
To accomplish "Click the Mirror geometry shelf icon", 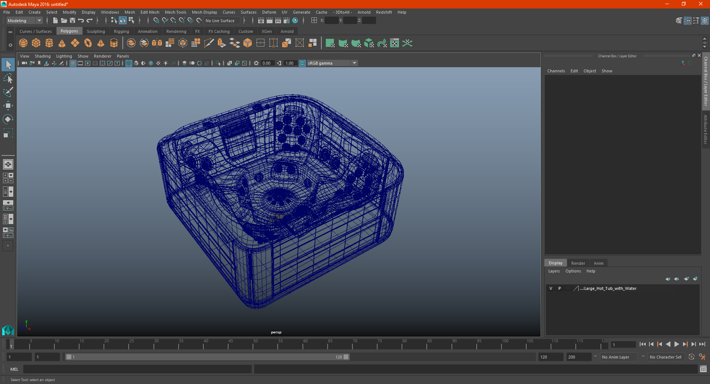I will tap(157, 43).
